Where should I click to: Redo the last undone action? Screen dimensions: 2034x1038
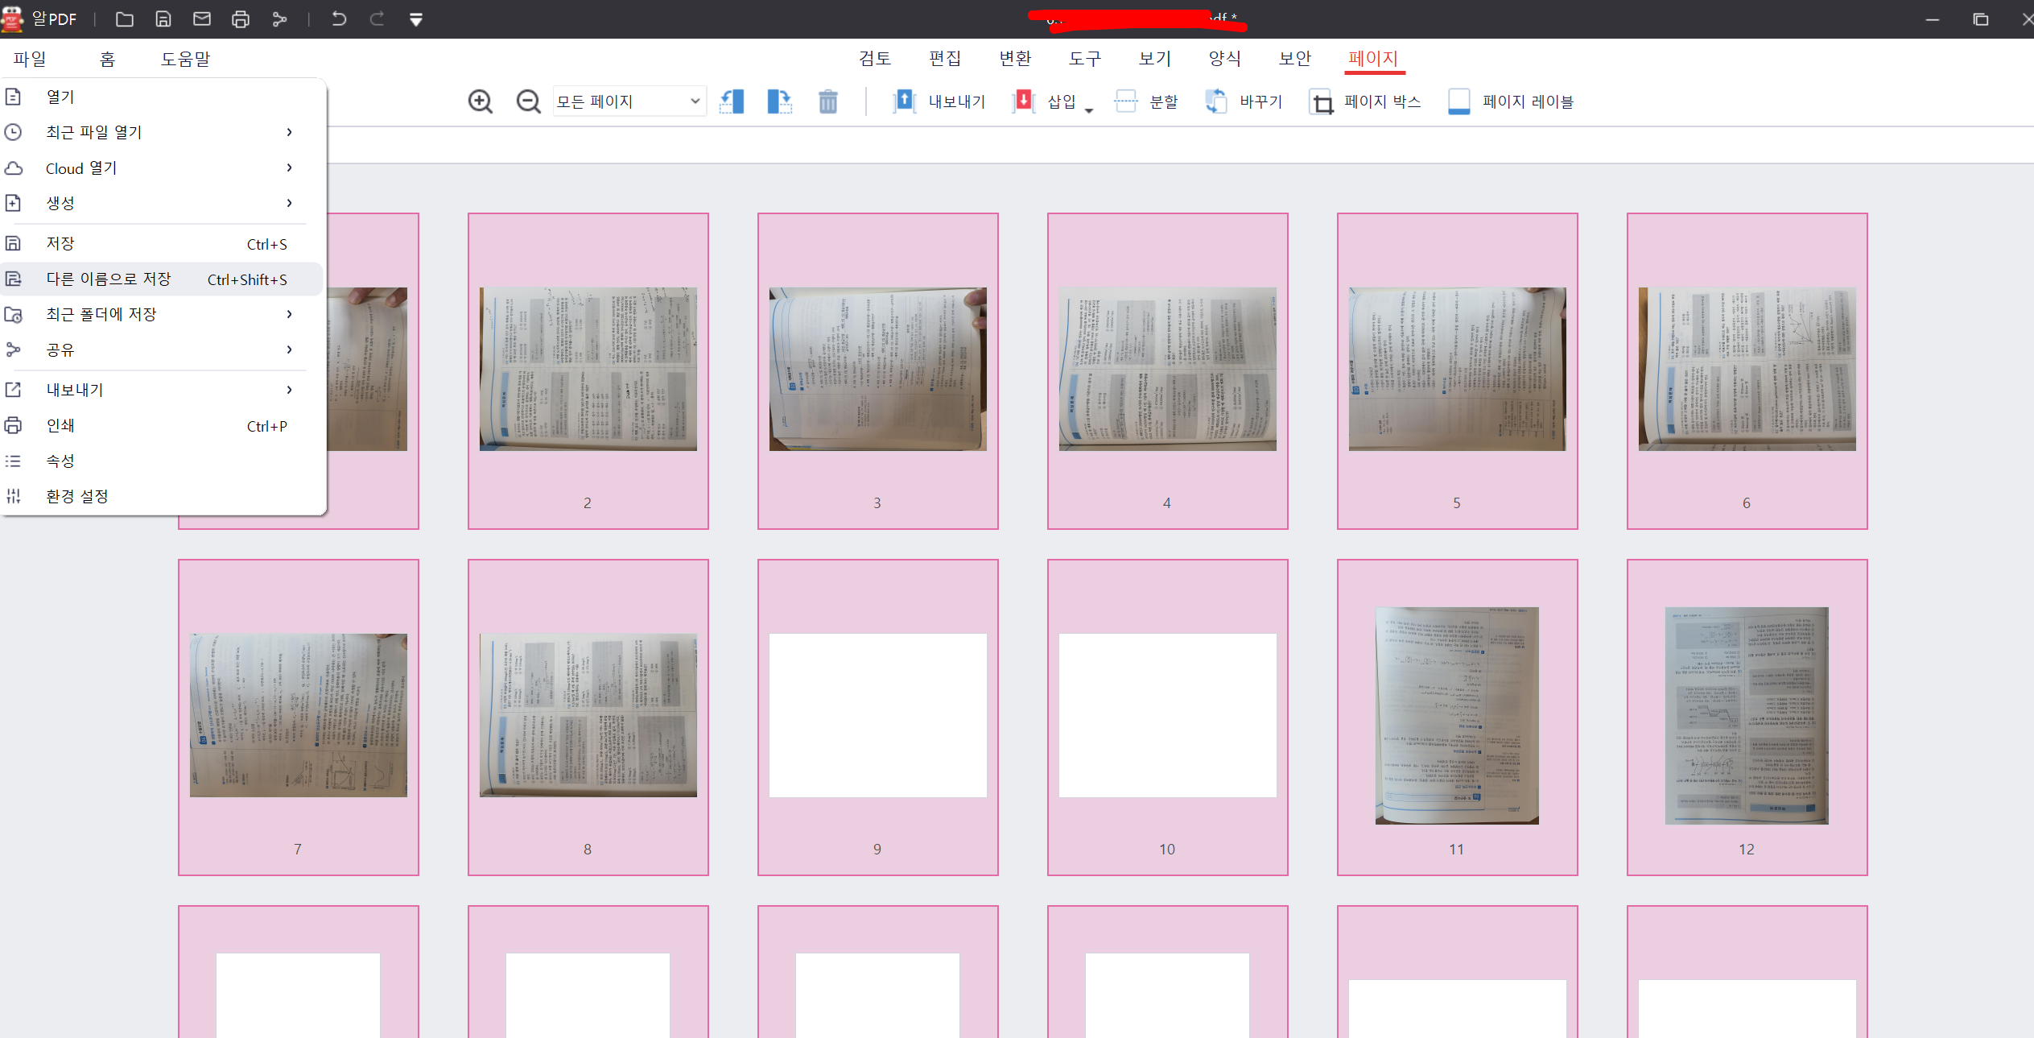tap(378, 19)
